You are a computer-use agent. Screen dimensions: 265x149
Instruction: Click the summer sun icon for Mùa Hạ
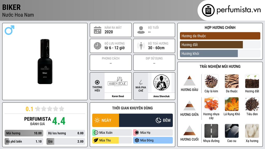point(137,133)
